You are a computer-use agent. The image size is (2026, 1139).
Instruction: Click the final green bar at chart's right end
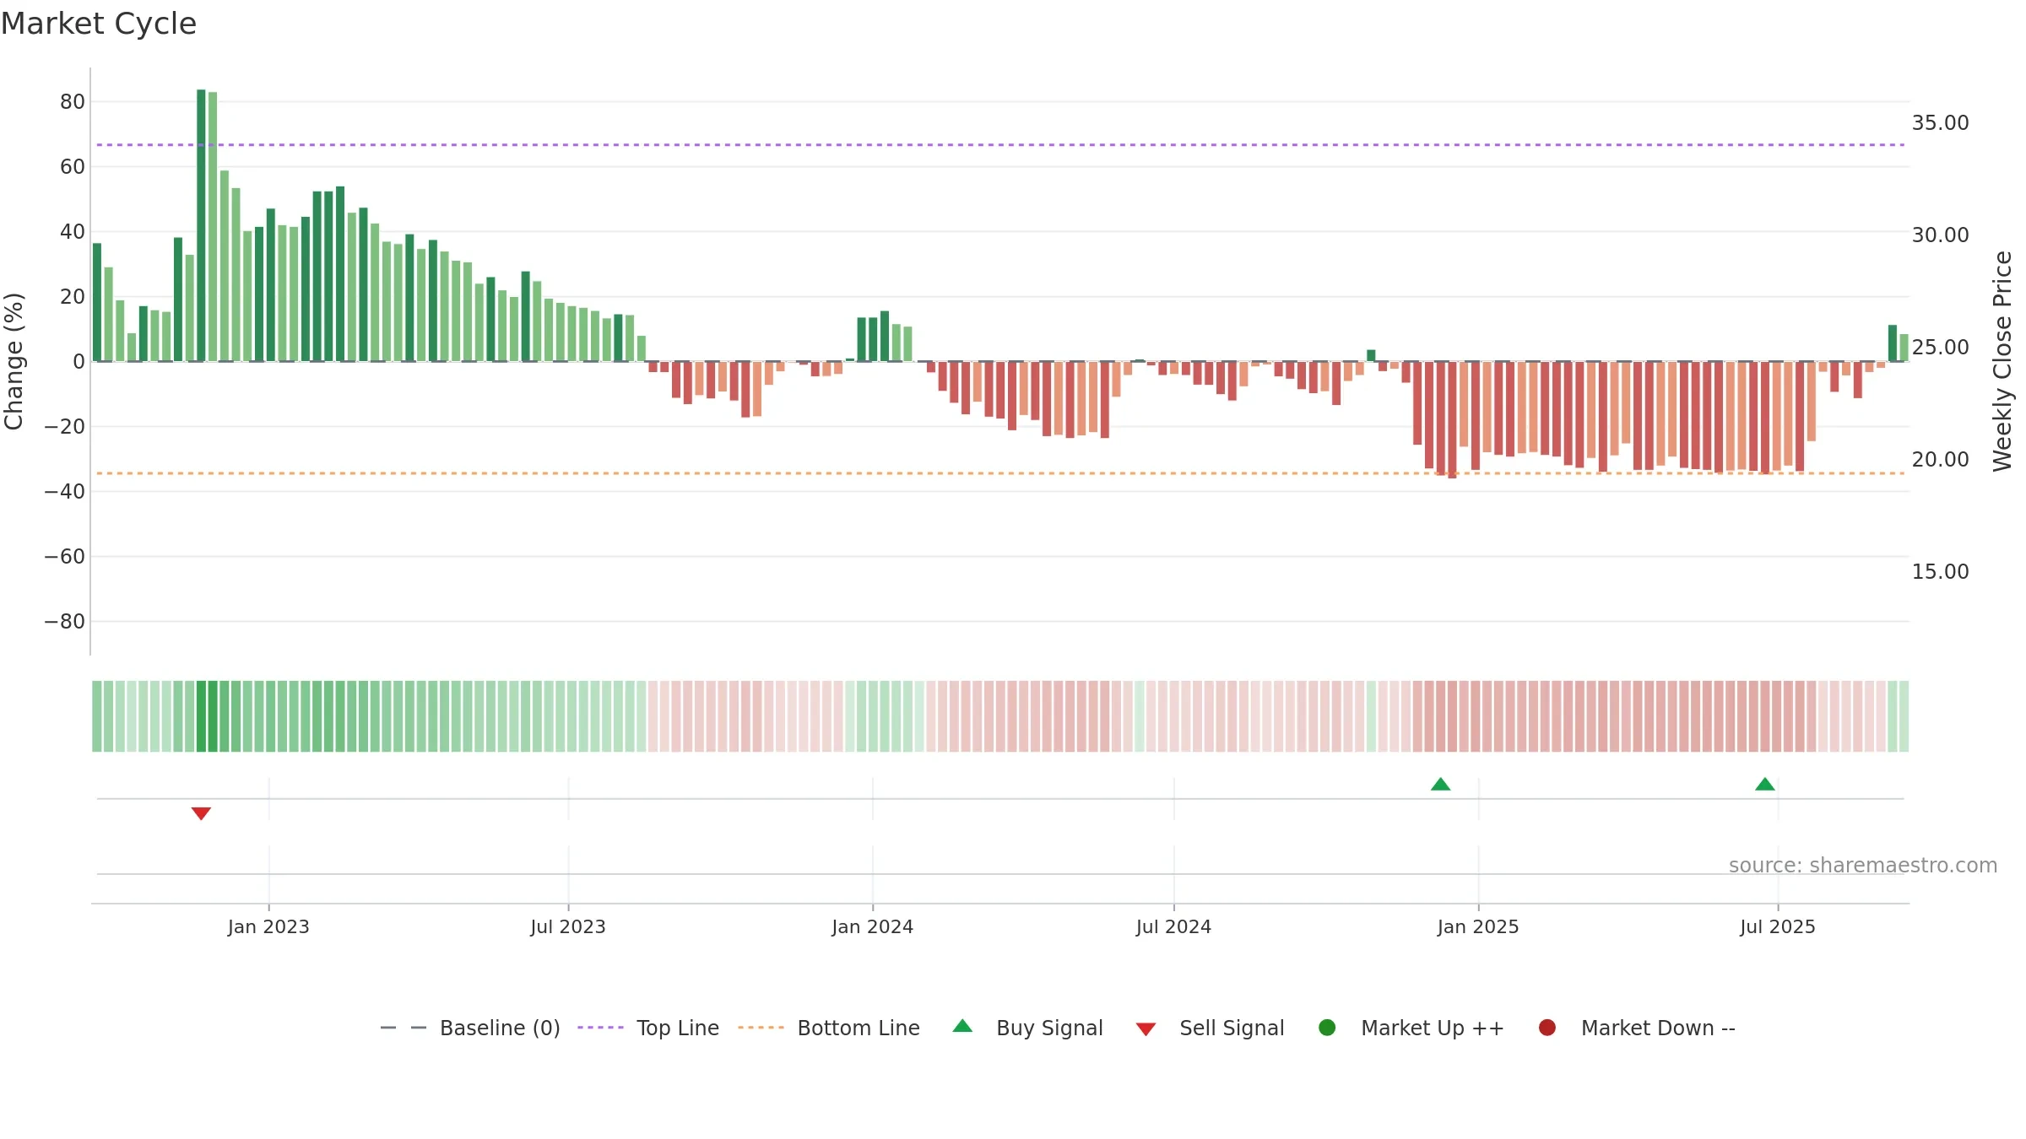click(1904, 348)
